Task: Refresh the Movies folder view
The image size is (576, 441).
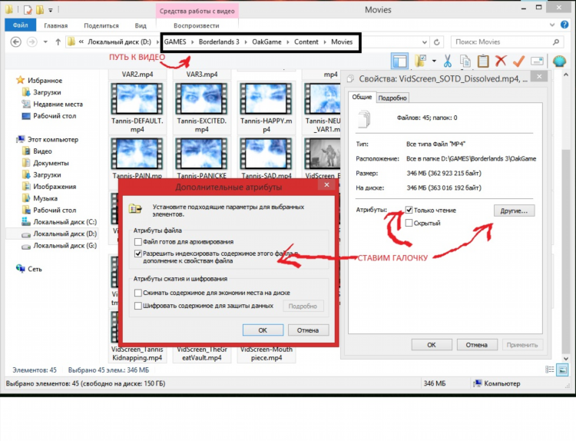Action: [x=436, y=42]
